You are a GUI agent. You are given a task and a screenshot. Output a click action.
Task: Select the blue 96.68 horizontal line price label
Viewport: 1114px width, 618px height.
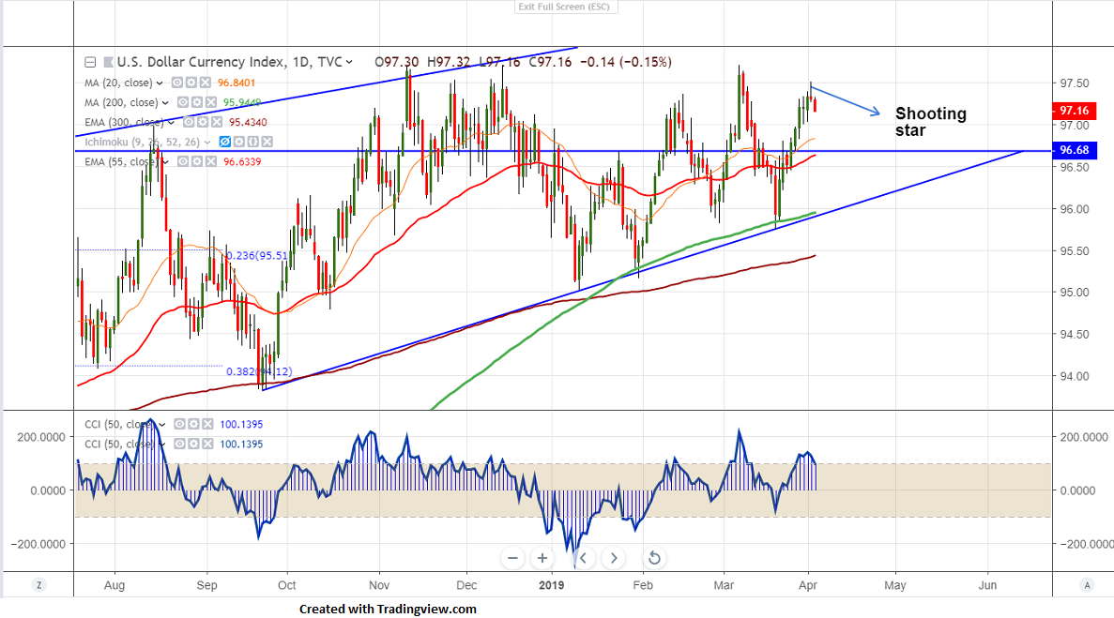pyautogui.click(x=1075, y=150)
